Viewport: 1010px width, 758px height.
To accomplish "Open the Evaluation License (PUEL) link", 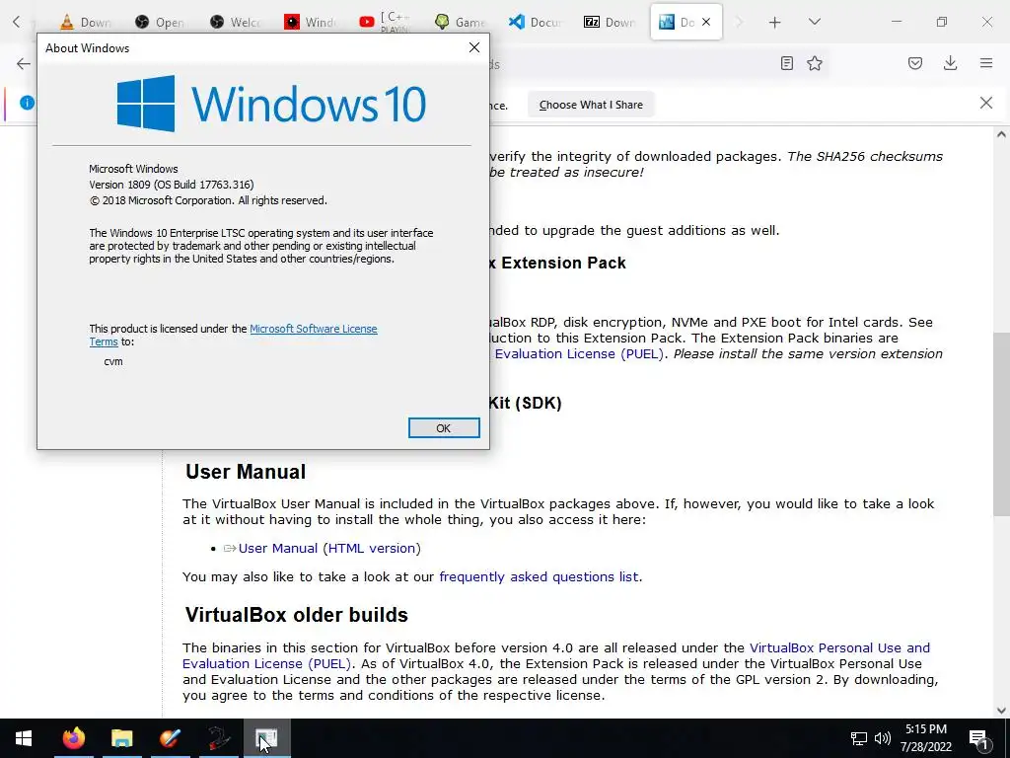I will point(578,354).
